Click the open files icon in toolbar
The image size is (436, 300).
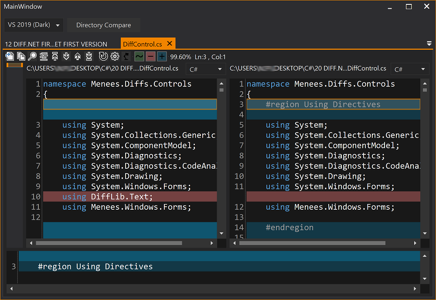(x=10, y=56)
